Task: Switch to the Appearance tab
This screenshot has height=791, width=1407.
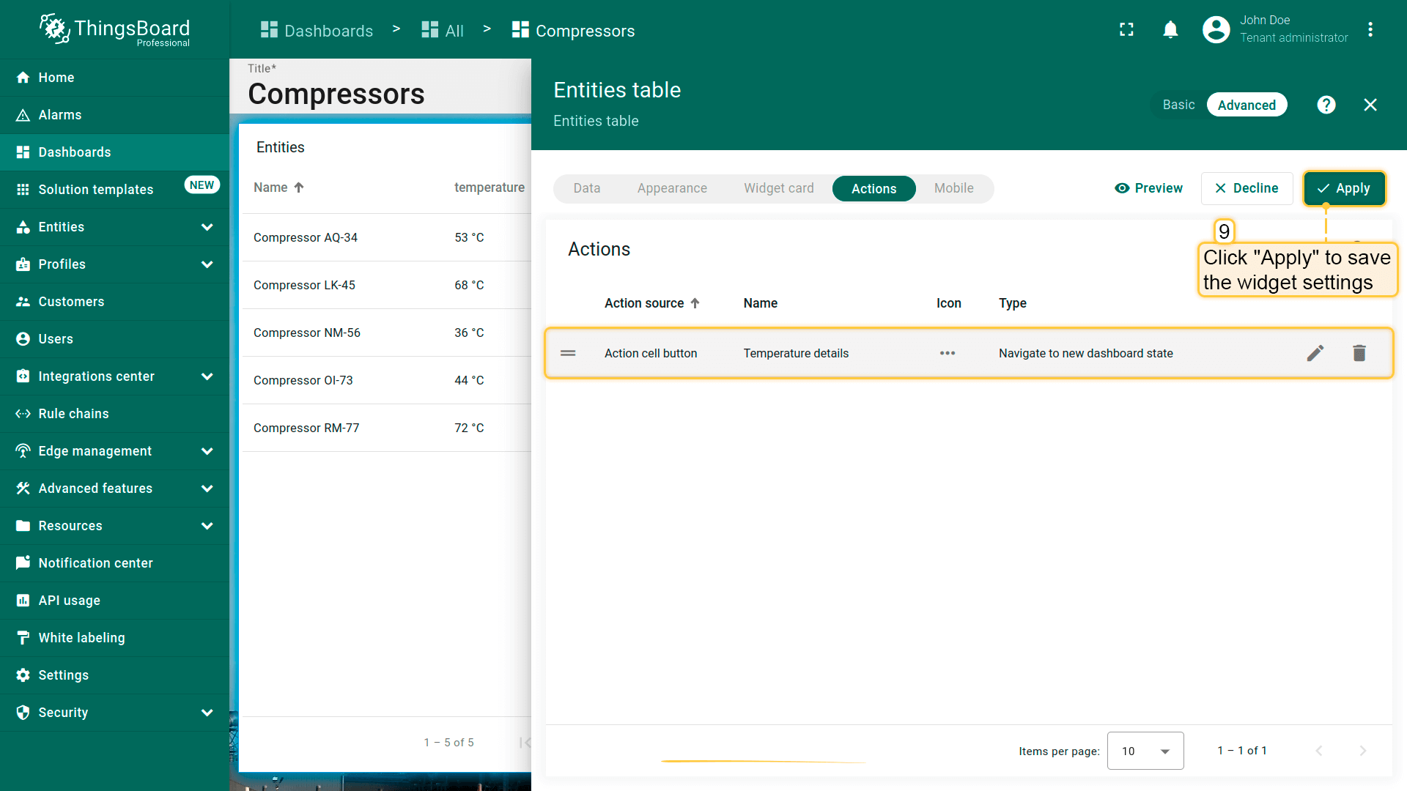Action: 671,188
